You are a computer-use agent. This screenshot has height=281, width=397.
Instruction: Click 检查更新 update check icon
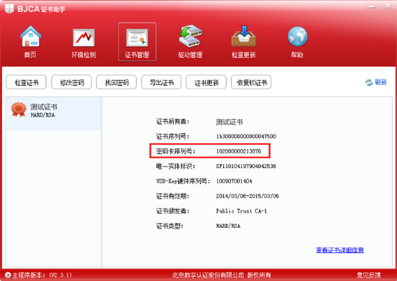pos(244,35)
